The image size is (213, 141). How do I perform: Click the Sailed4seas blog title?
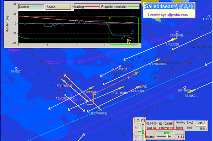pyautogui.click(x=169, y=6)
